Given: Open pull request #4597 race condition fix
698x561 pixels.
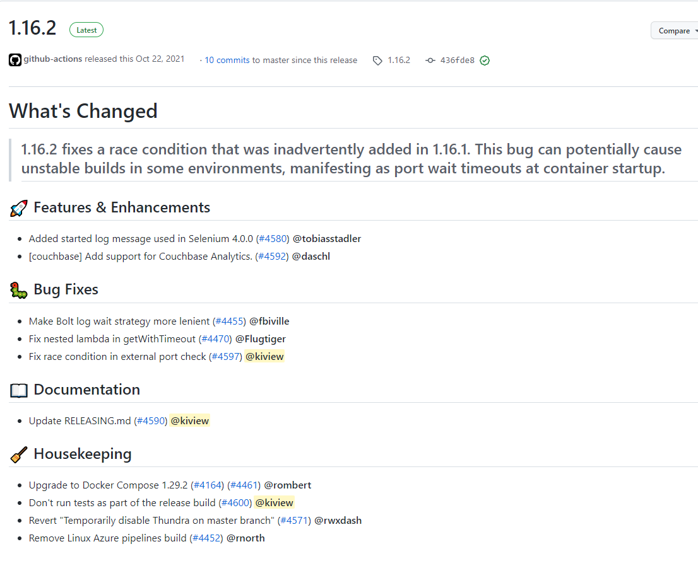Looking at the screenshot, I should coord(226,357).
